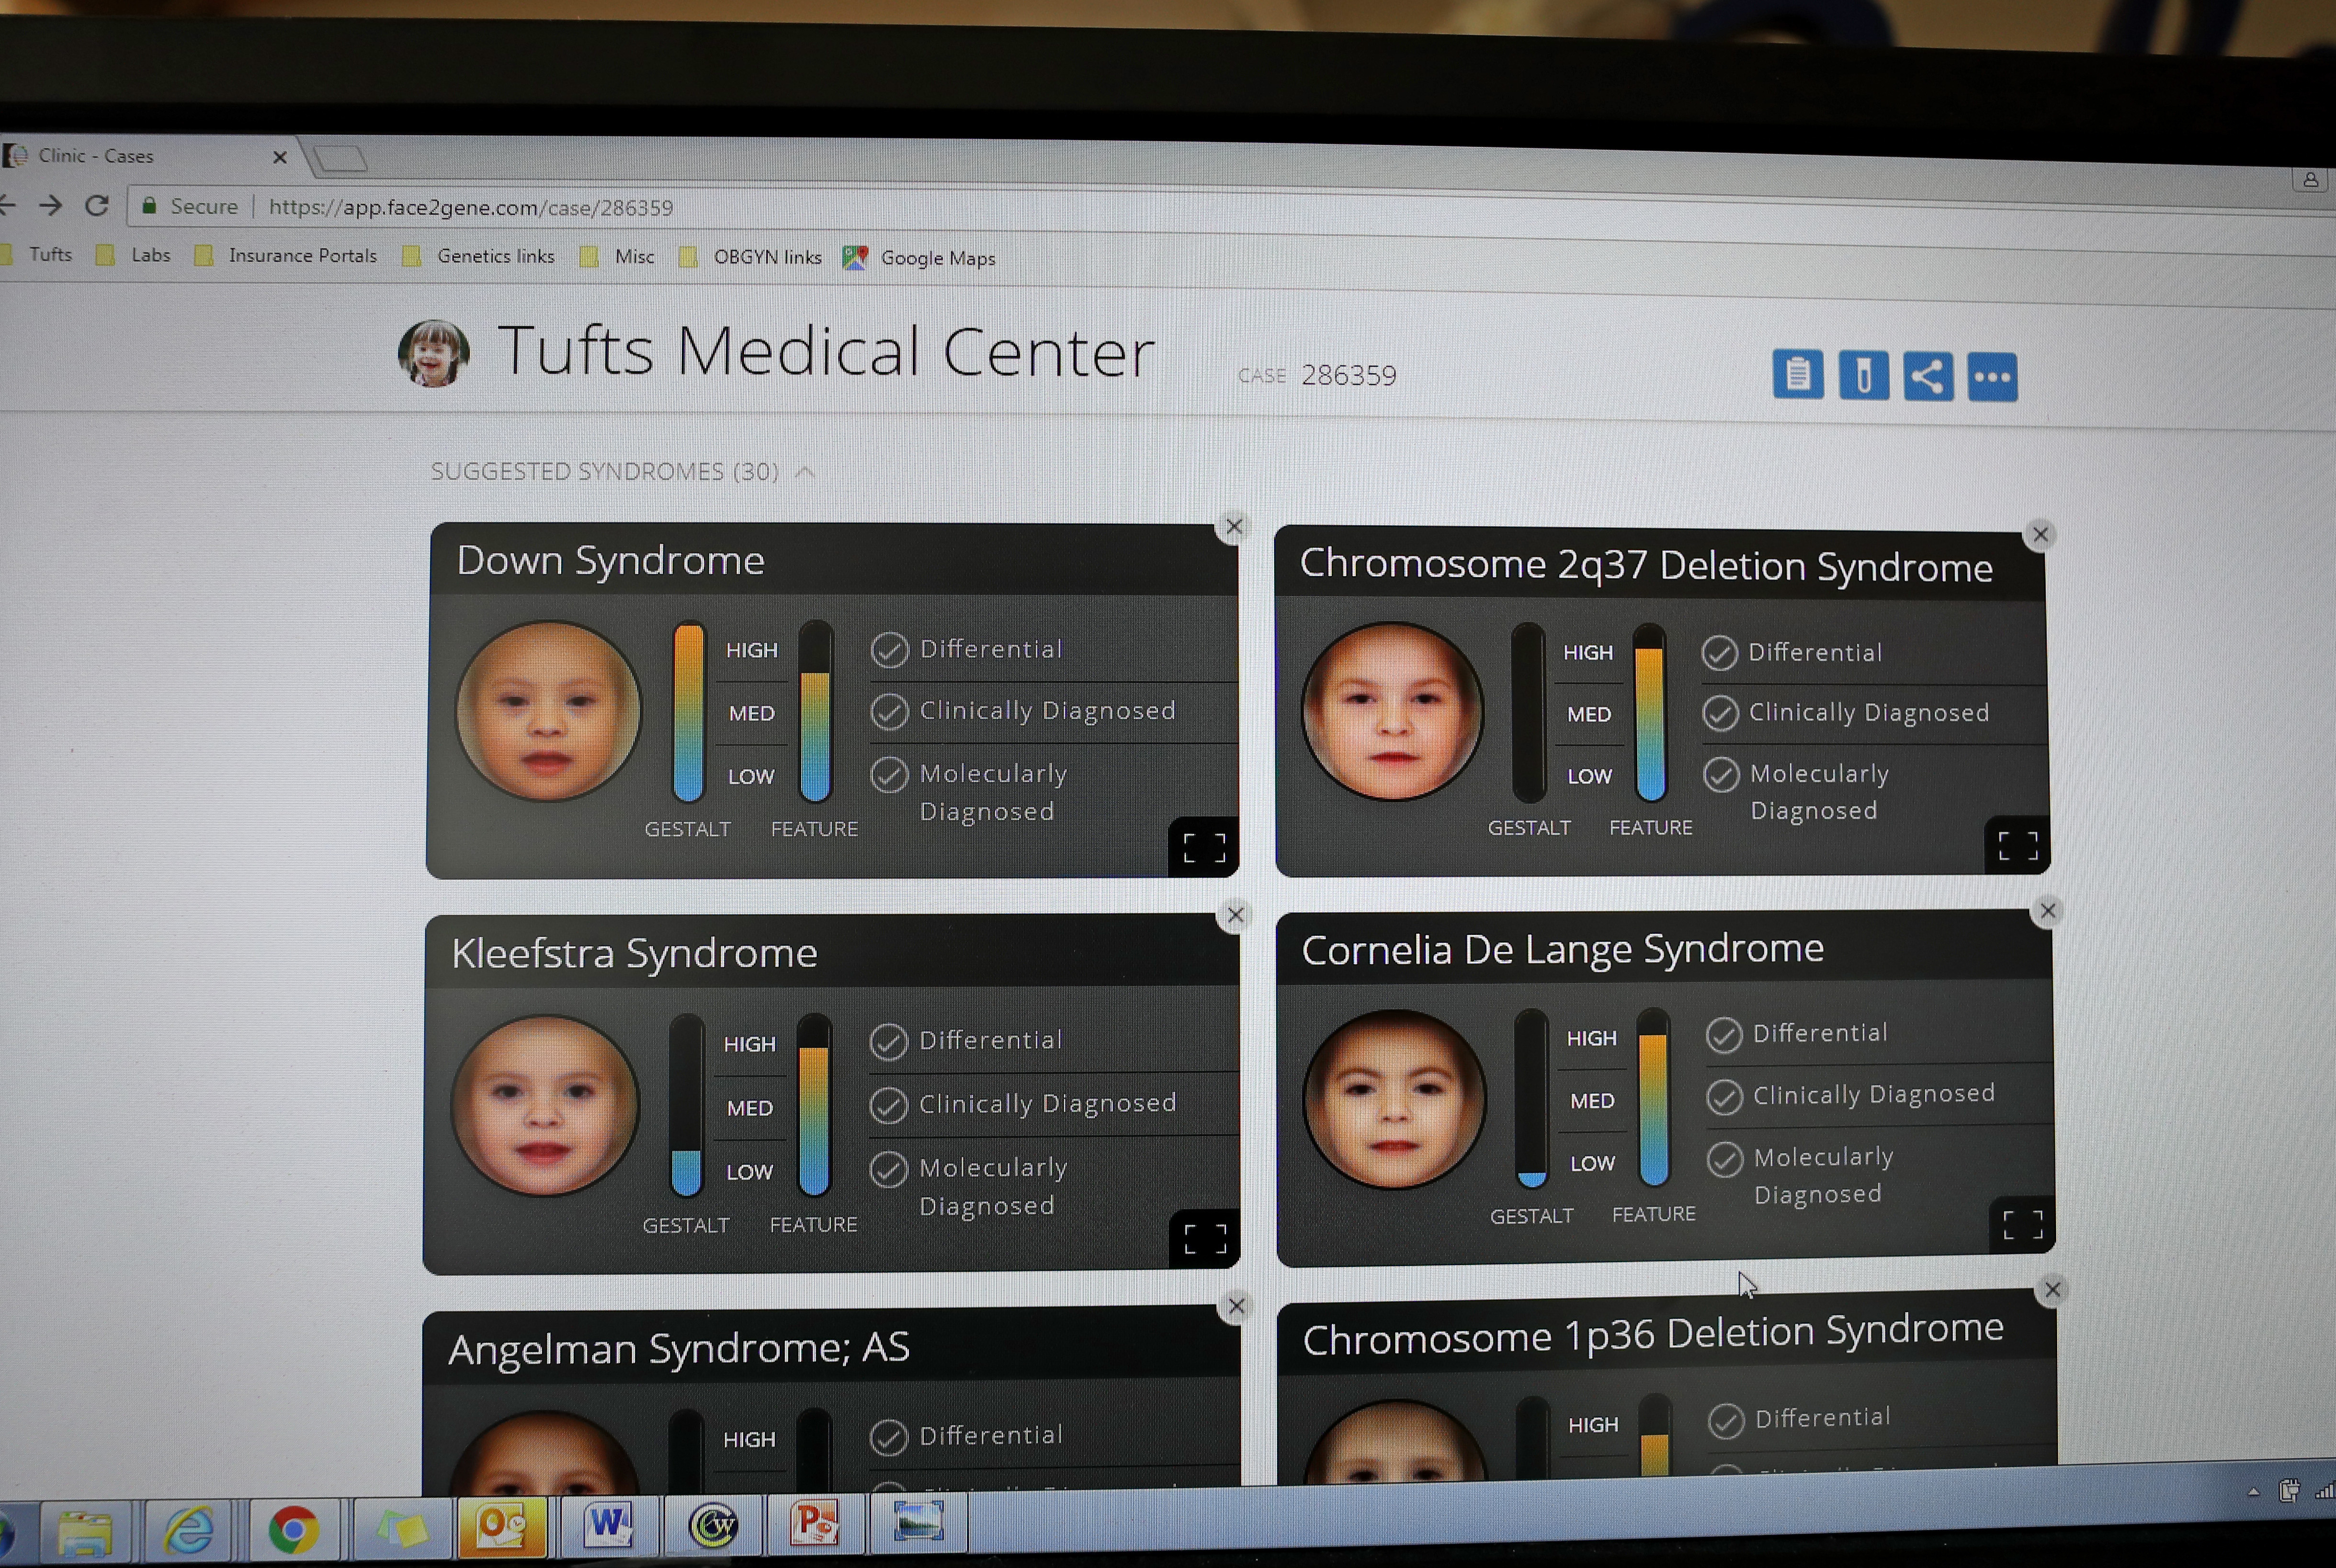Screen dimensions: 2336x1568
Task: Click the Down Syndrome composite face thumbnail
Action: pos(548,711)
